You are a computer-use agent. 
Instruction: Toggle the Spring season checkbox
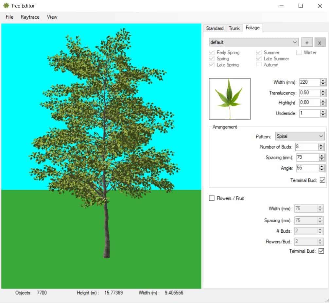212,59
